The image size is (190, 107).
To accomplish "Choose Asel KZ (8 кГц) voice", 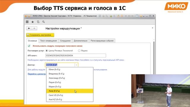I will coord(70,100).
